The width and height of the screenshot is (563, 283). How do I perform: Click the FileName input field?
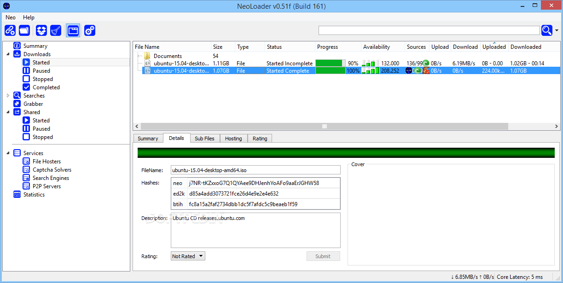click(x=255, y=170)
